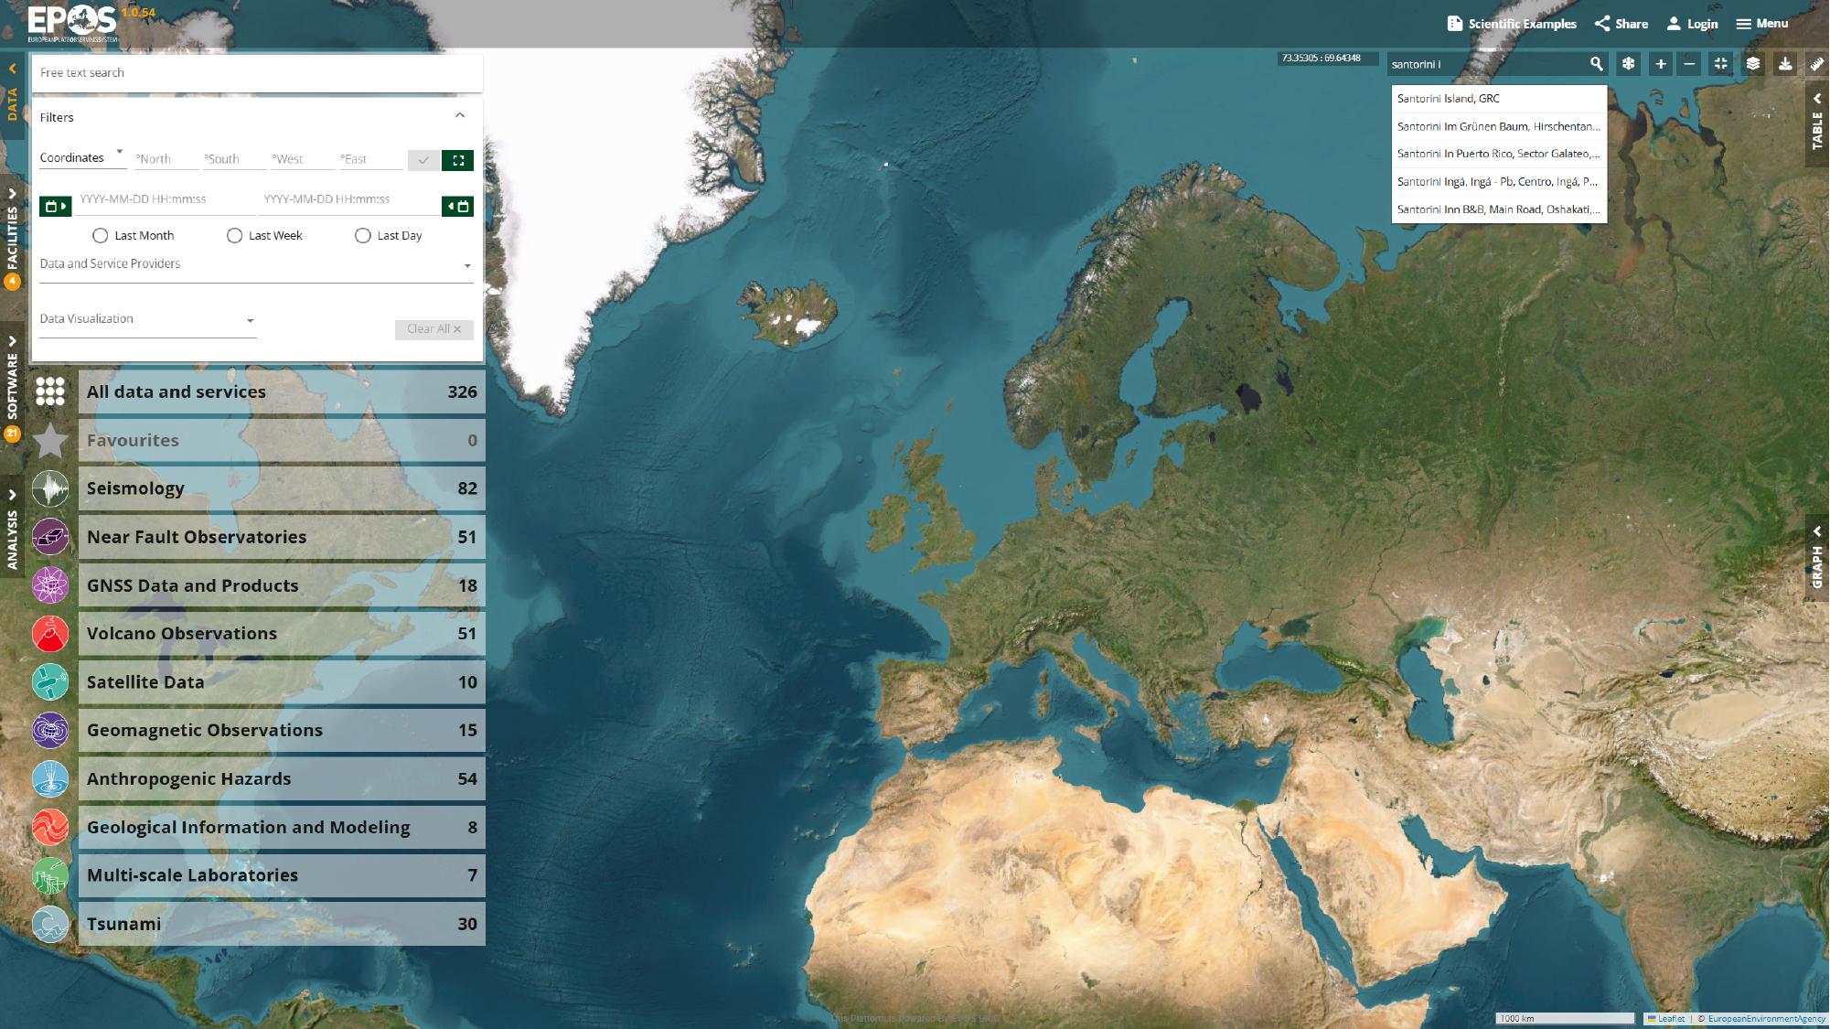
Task: Enable the Last Week filter
Action: coord(235,235)
